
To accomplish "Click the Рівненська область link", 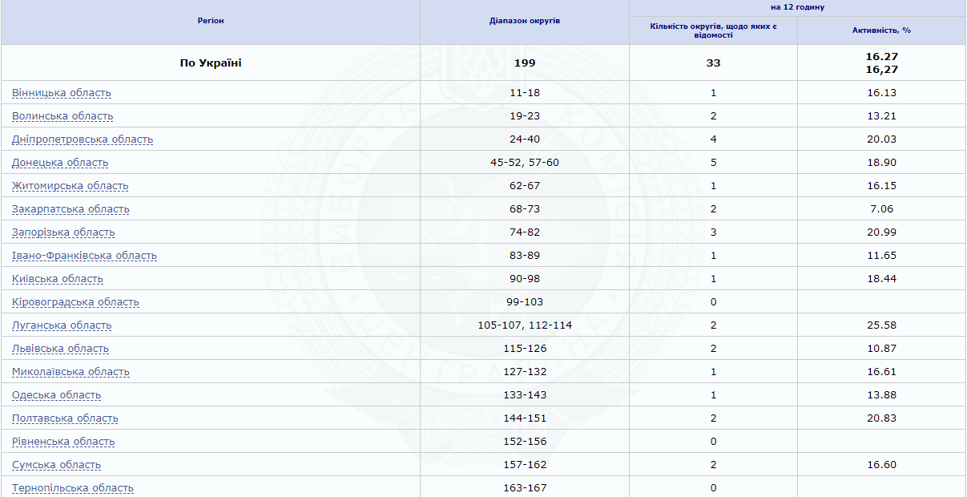I will click(63, 442).
